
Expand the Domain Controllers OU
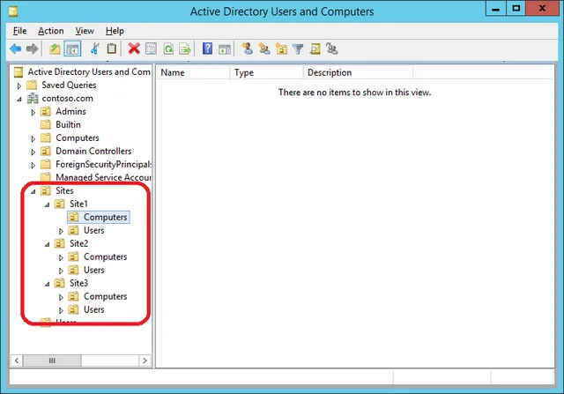[x=33, y=152]
